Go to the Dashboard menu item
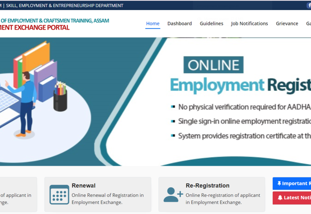The height and width of the screenshot is (214, 311). click(179, 24)
